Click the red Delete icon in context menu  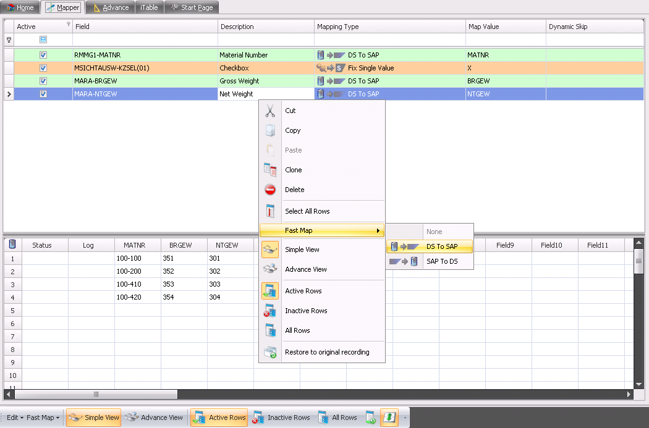click(270, 190)
